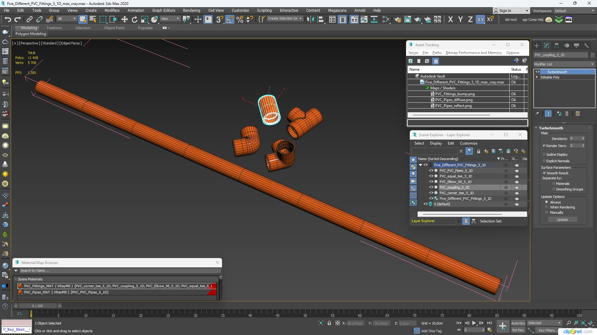Hide the PVC_Elbow_90_5_1D object via eye icon
597x335 pixels.
[431, 181]
